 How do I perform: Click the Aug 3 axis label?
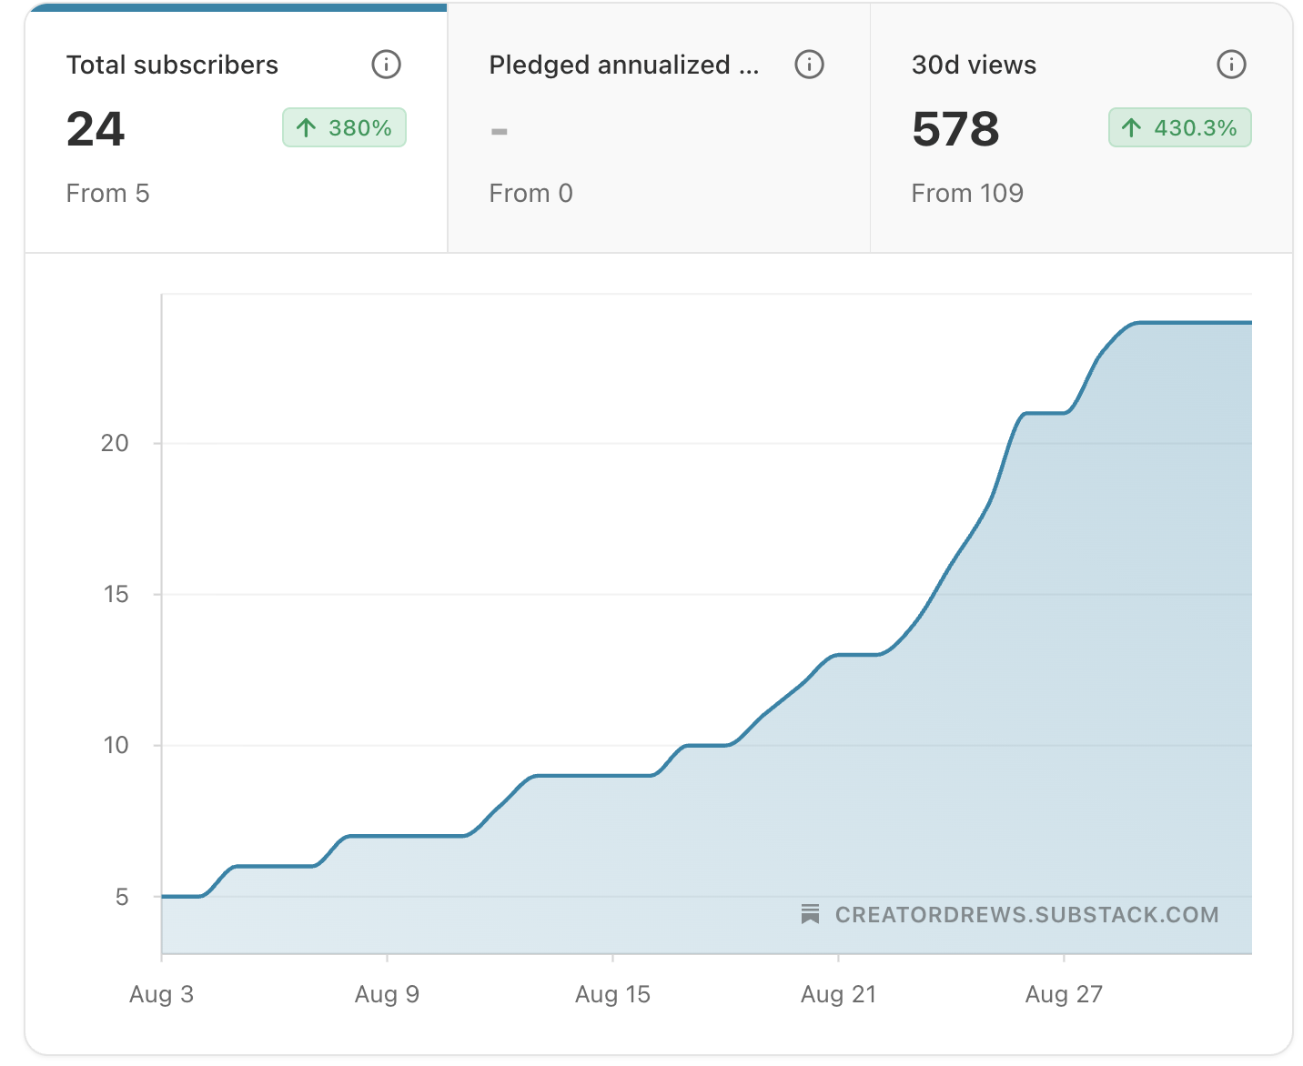161,994
